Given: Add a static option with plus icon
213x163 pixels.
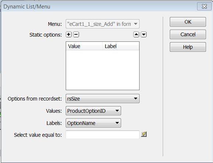Looking at the screenshot, I should click(x=69, y=34).
